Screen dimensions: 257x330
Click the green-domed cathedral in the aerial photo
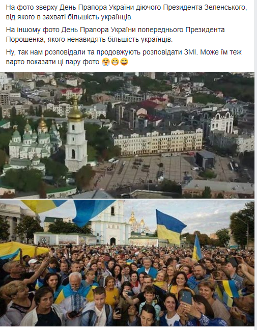[x=30, y=145]
